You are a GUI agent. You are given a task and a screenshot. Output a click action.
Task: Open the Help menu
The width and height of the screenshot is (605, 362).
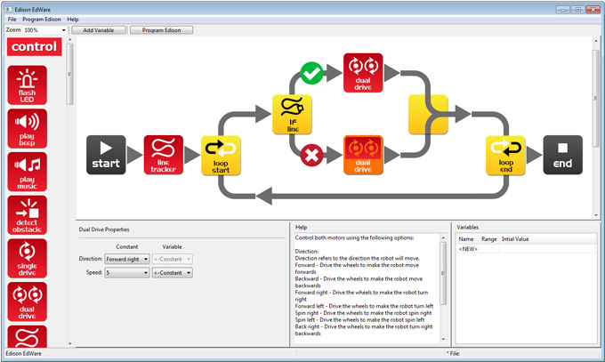click(73, 20)
